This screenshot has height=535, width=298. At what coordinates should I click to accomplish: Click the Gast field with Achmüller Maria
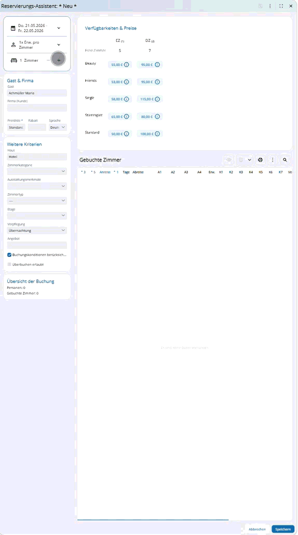[37, 93]
